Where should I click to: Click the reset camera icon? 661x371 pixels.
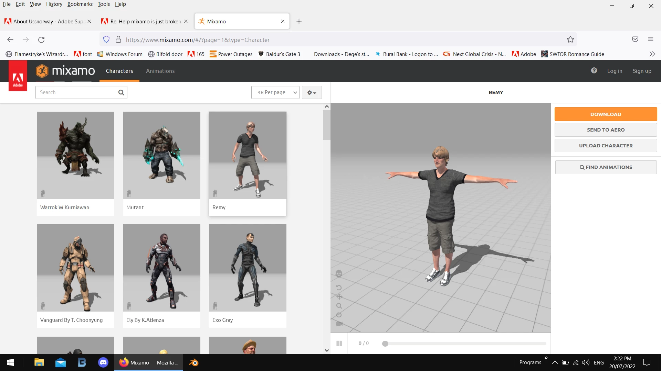pos(339,315)
